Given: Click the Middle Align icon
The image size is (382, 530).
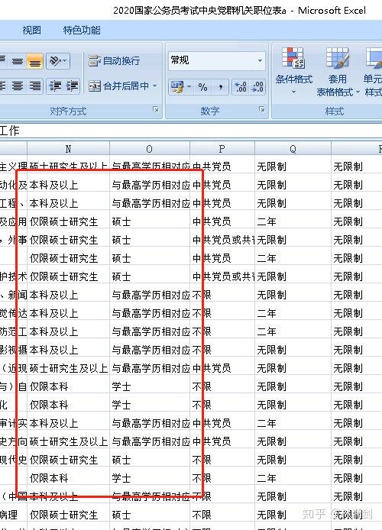Looking at the screenshot, I should [18, 61].
